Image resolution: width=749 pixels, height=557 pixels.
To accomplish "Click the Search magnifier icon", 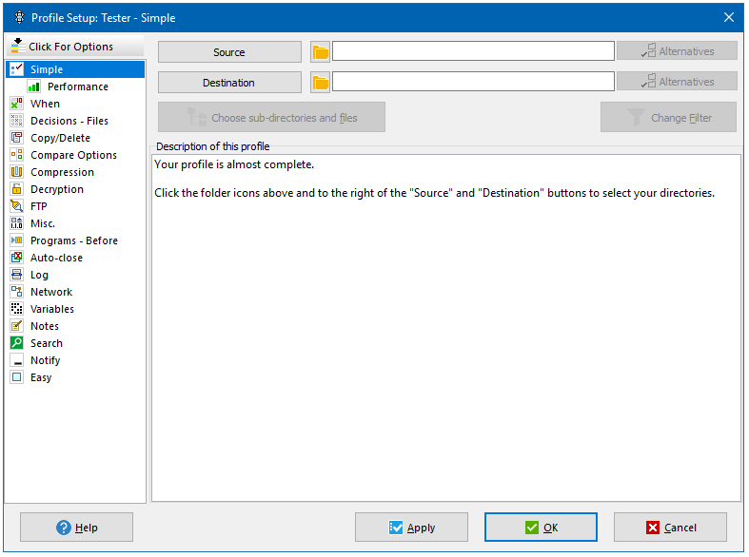I will (17, 343).
